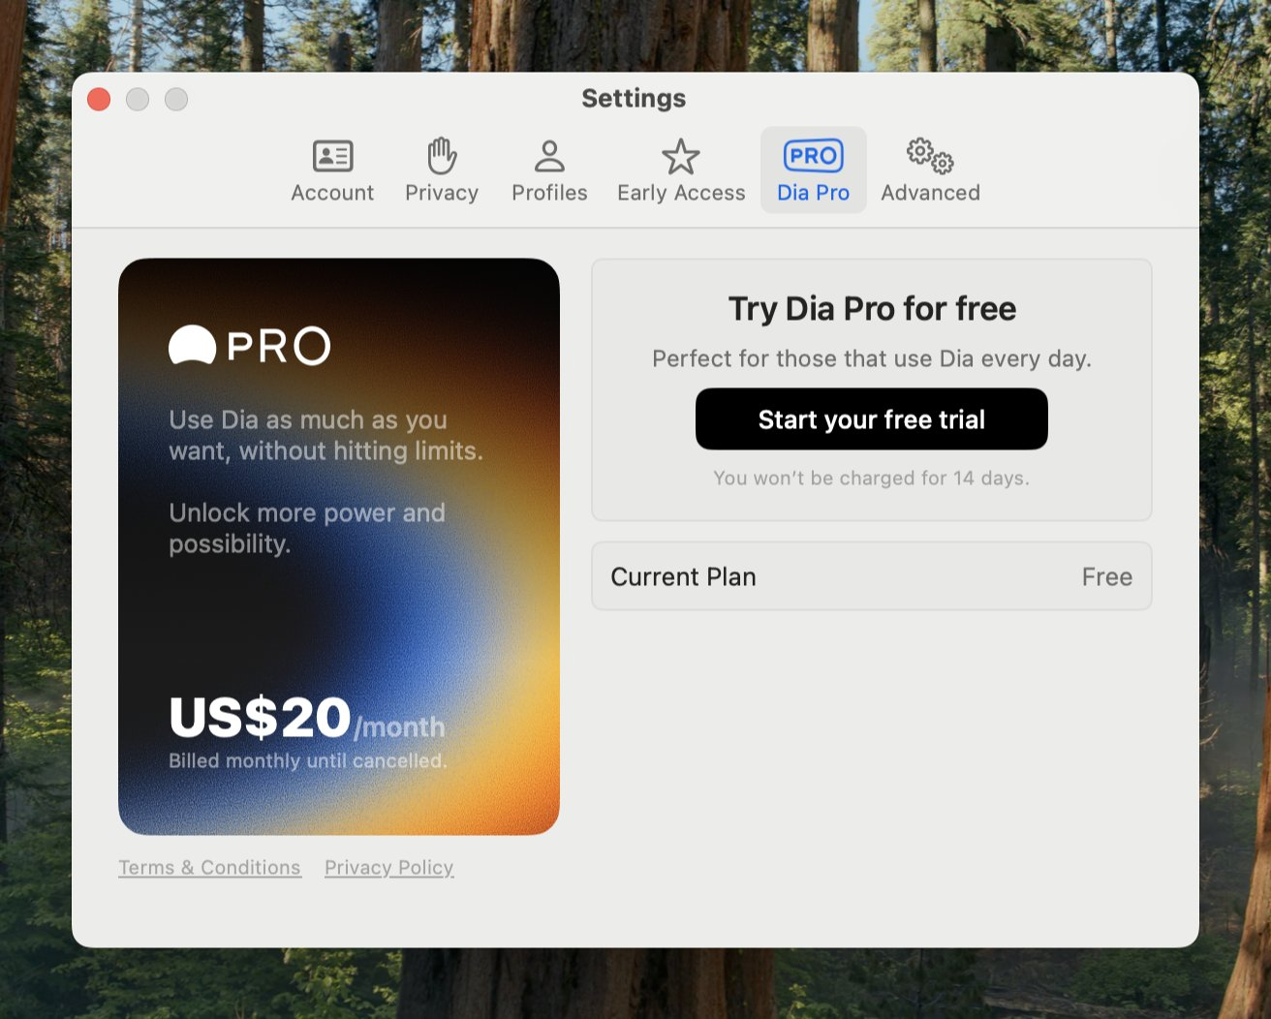Click the Settings window title

click(634, 99)
